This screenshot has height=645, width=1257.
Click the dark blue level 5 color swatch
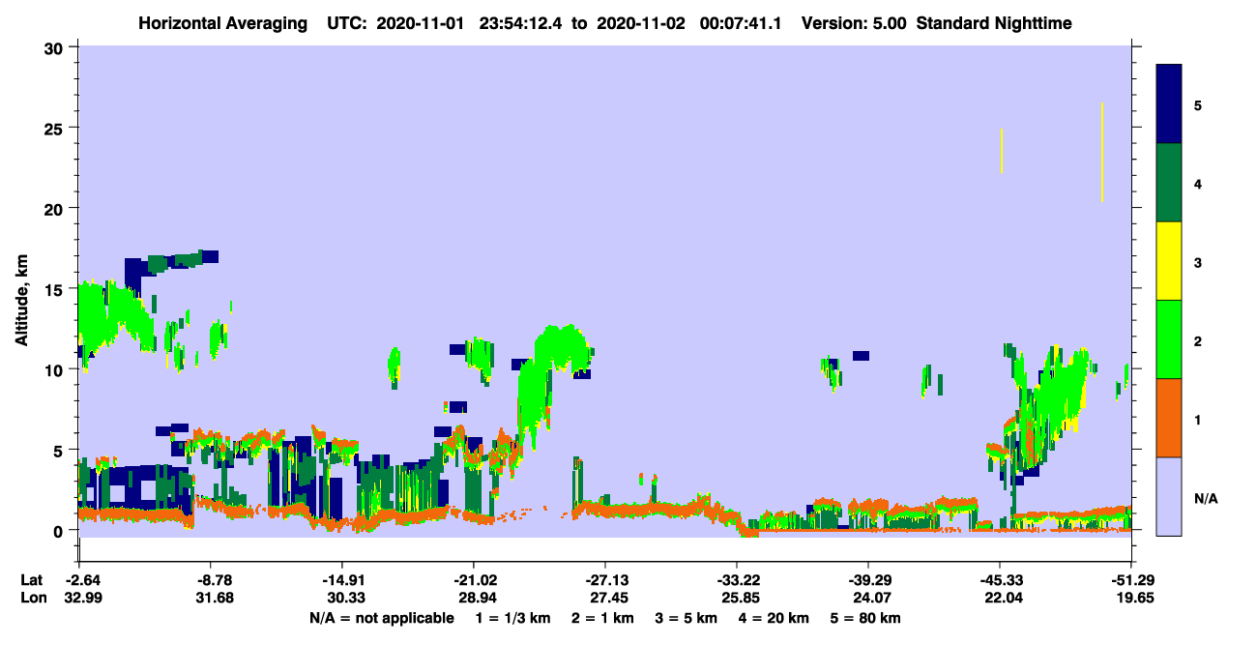pyautogui.click(x=1169, y=104)
